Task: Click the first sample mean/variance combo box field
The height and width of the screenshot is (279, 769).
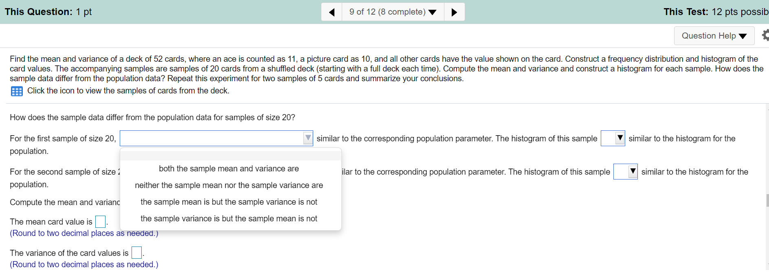Action: click(x=216, y=138)
